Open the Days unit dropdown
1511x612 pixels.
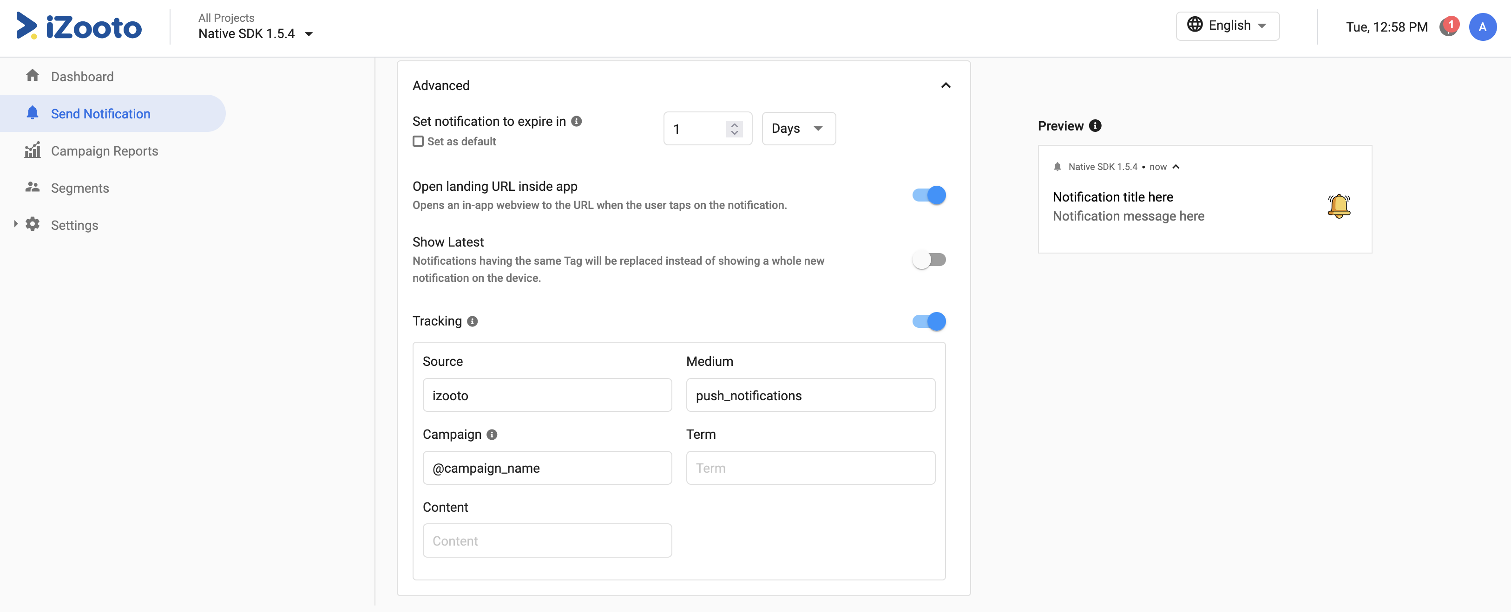[798, 128]
